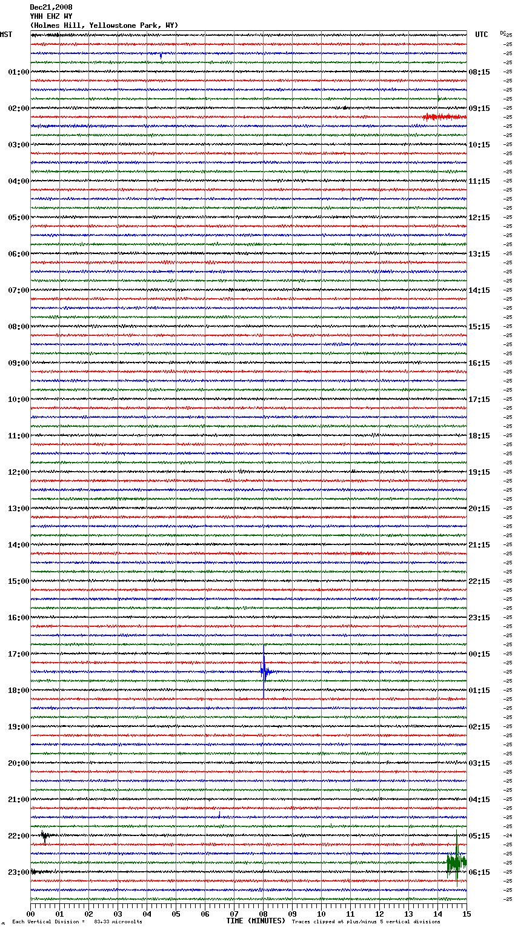Click the 20:00 MST time label
The height and width of the screenshot is (930, 515).
click(19, 763)
